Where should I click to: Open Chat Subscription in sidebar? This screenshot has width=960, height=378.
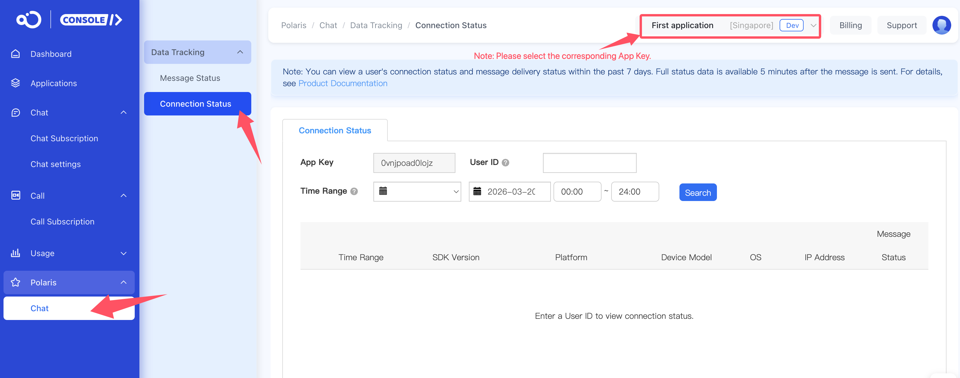coord(64,138)
